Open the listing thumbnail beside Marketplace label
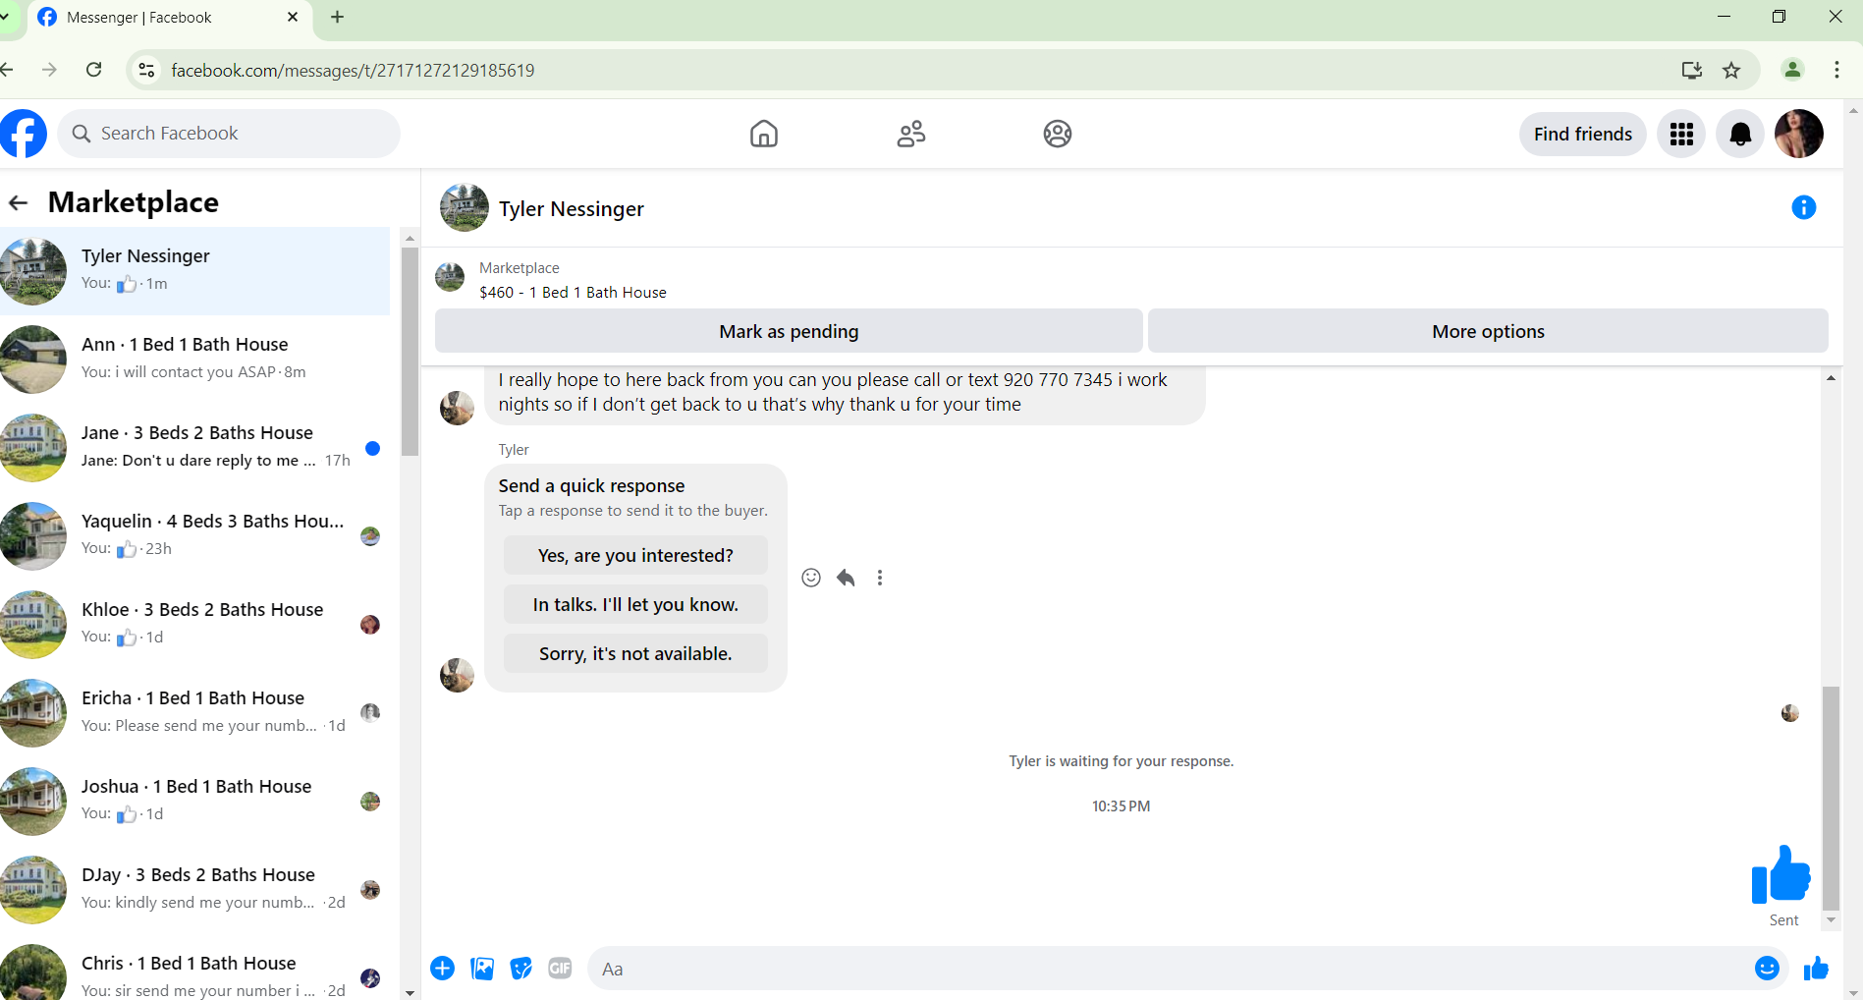 click(450, 277)
